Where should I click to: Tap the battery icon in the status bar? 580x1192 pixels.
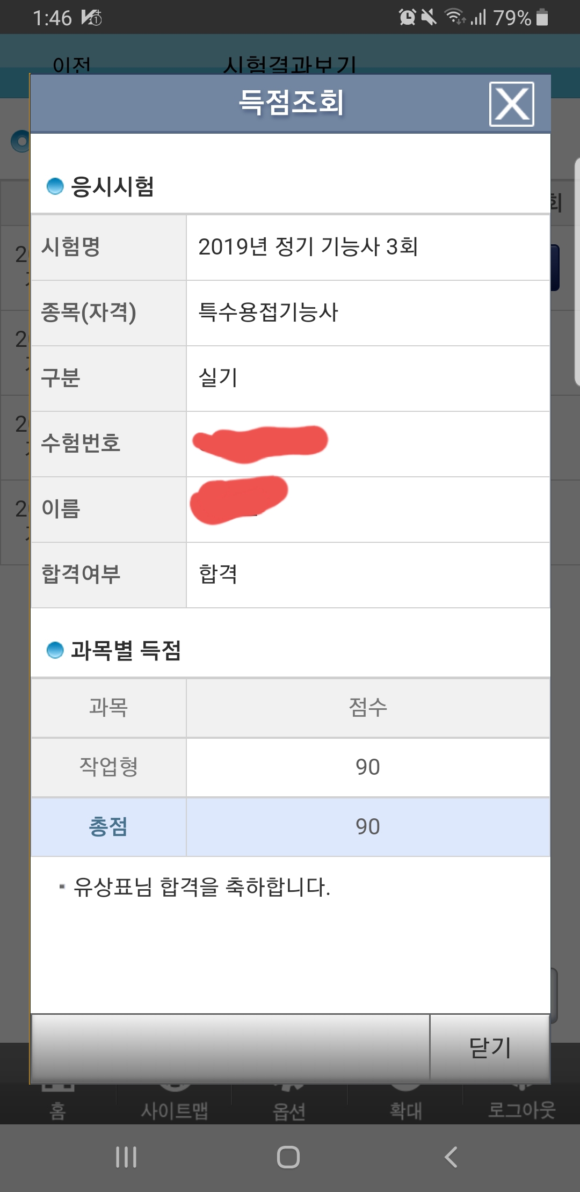[542, 18]
